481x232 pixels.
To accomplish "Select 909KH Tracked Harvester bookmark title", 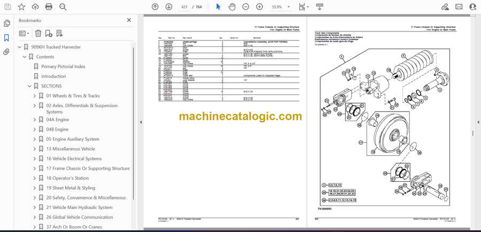I will [x=56, y=47].
